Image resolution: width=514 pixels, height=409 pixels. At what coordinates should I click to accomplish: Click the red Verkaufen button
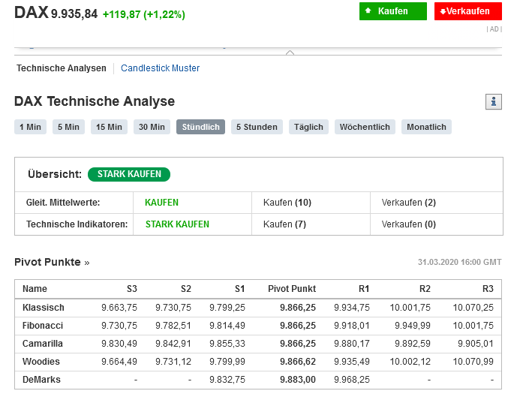pos(467,11)
